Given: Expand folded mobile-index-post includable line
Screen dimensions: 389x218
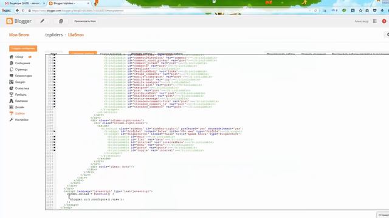Looking at the screenshot, I should point(54,77).
